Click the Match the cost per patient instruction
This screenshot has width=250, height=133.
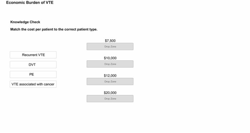[x=54, y=29]
